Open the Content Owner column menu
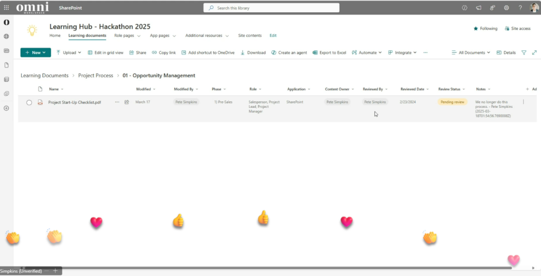The height and width of the screenshot is (276, 541). point(340,89)
